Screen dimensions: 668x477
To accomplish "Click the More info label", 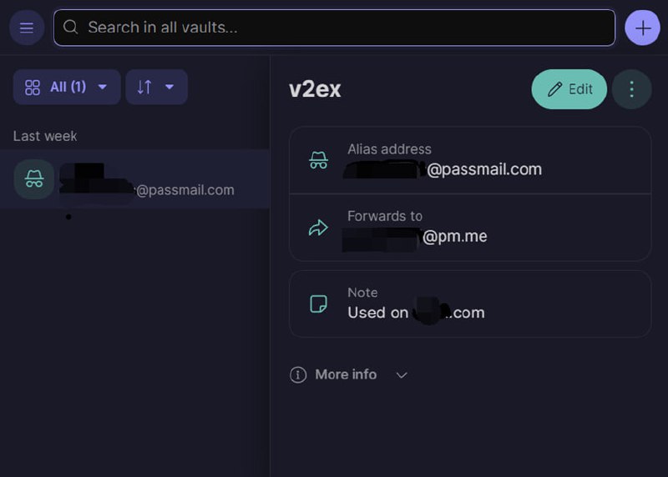I will [346, 374].
